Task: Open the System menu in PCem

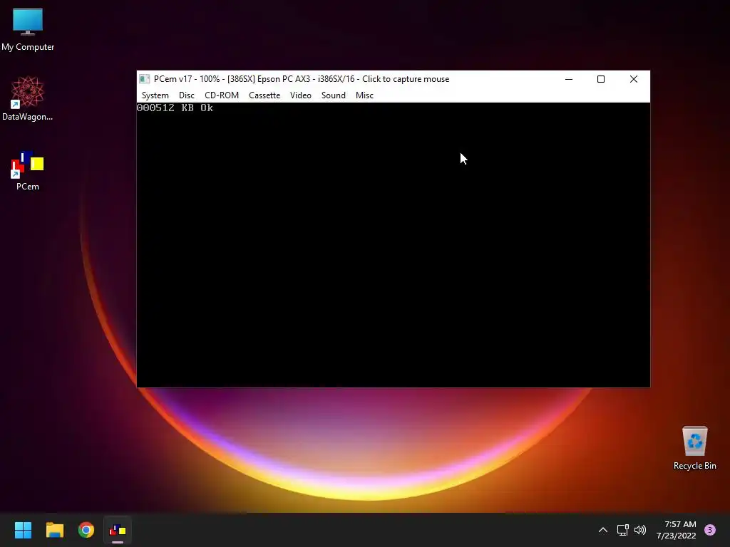Action: tap(155, 95)
